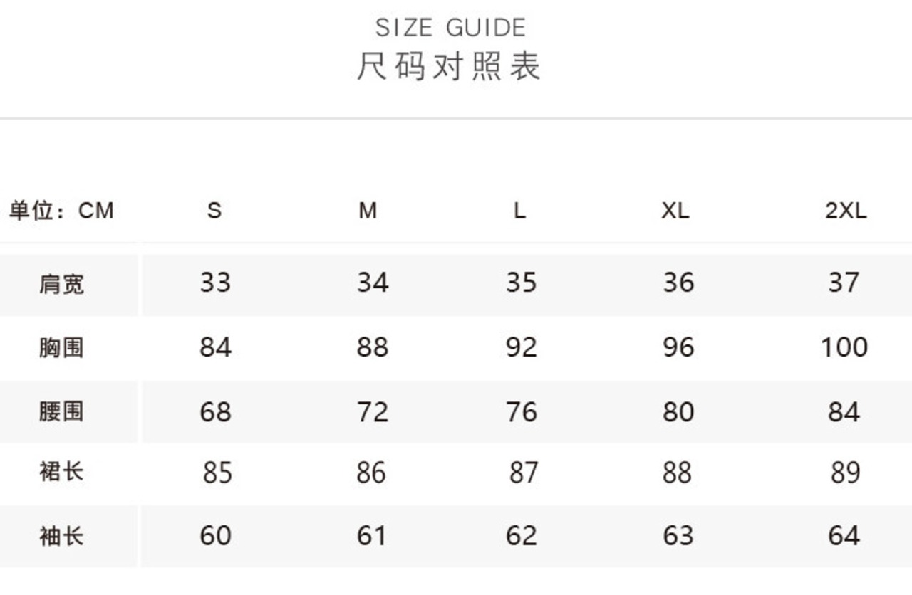Select the 尺码对照表 title
912x595 pixels.
tap(449, 66)
